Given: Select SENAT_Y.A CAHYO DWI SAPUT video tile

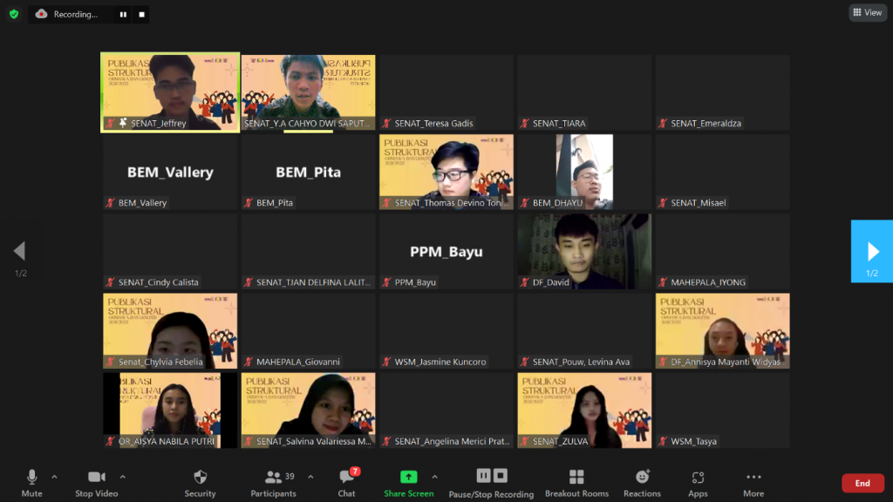Looking at the screenshot, I should [308, 92].
